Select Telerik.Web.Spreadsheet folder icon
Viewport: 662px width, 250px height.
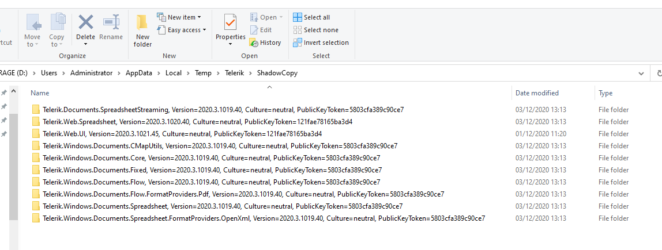click(x=36, y=122)
